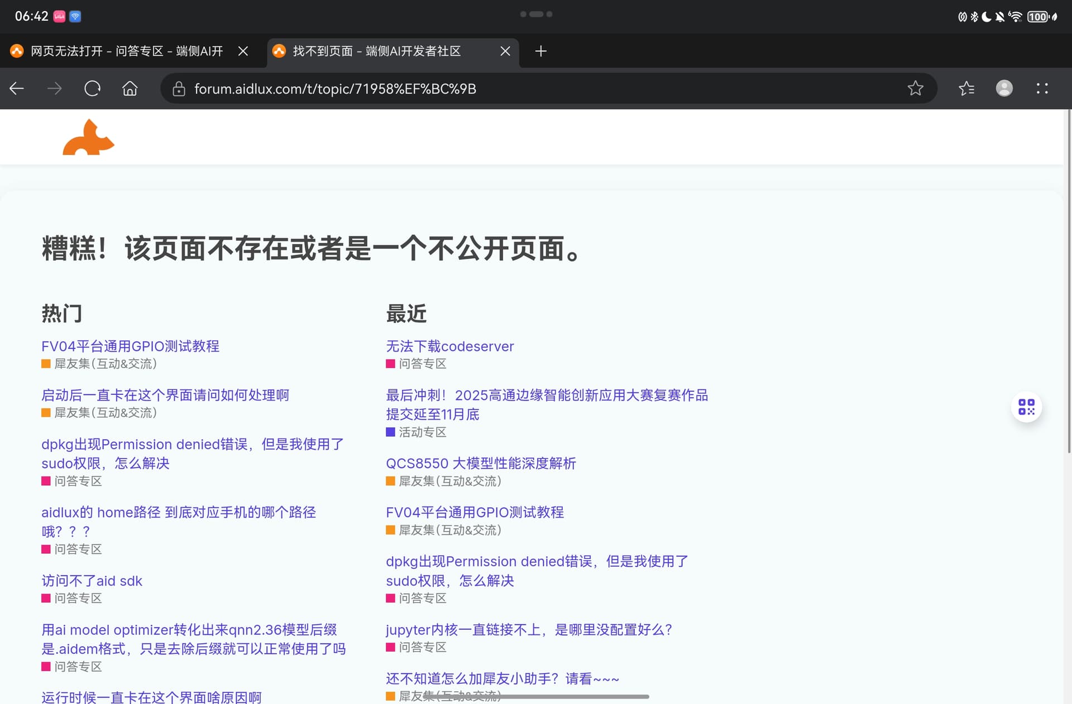
Task: Click the browser back arrow
Action: coord(17,89)
